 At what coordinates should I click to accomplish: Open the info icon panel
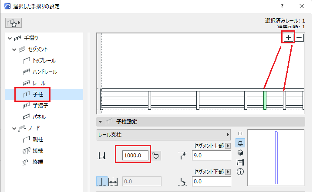[x=240, y=172]
